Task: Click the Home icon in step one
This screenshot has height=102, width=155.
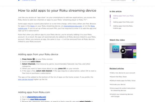Action: pos(34,59)
